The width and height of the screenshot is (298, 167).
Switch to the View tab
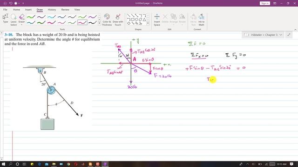[x=77, y=10]
